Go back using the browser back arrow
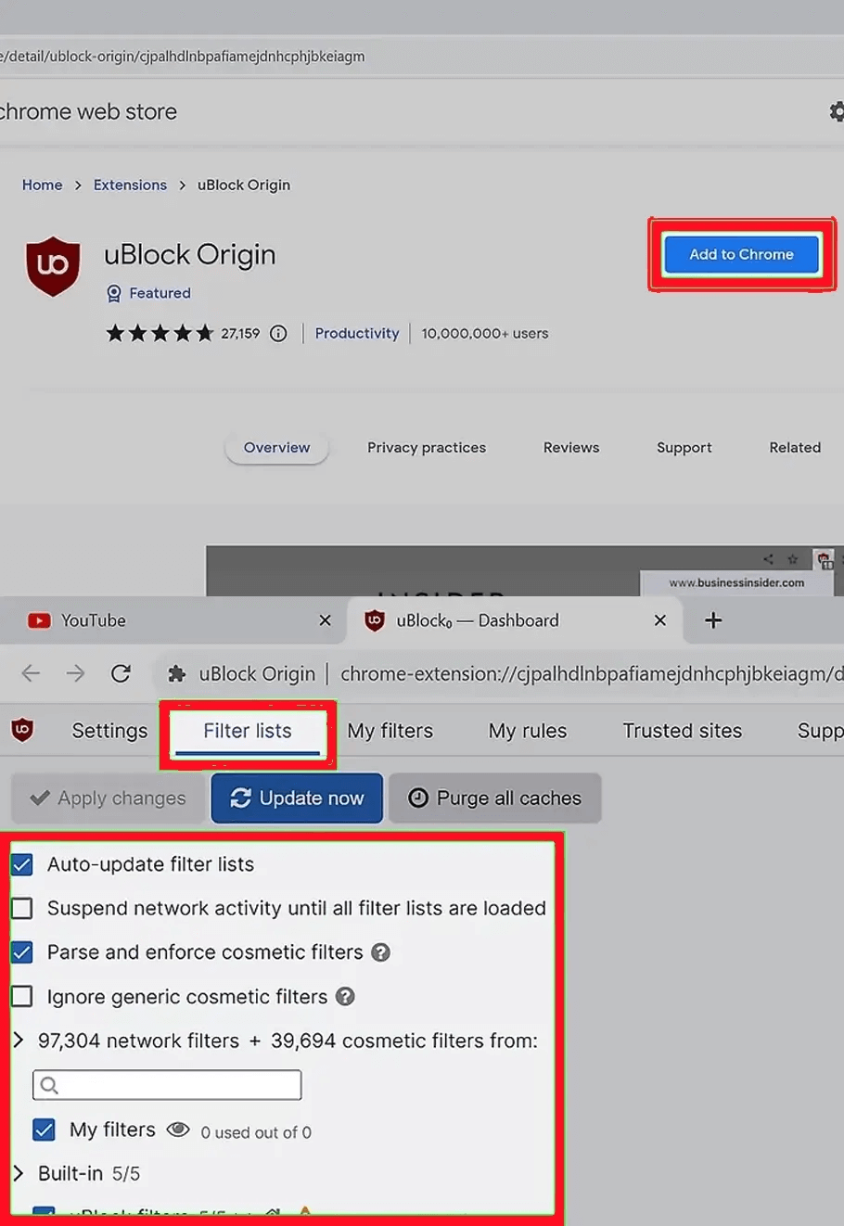The image size is (844, 1226). click(31, 673)
